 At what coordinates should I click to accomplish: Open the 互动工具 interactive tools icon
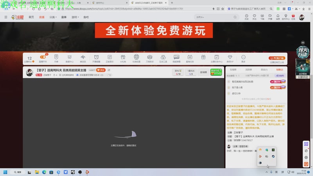[x=163, y=59]
